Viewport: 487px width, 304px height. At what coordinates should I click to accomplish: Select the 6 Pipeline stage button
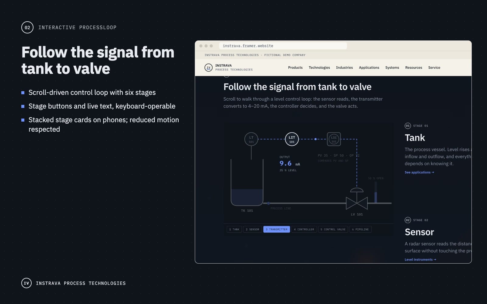[360, 229]
